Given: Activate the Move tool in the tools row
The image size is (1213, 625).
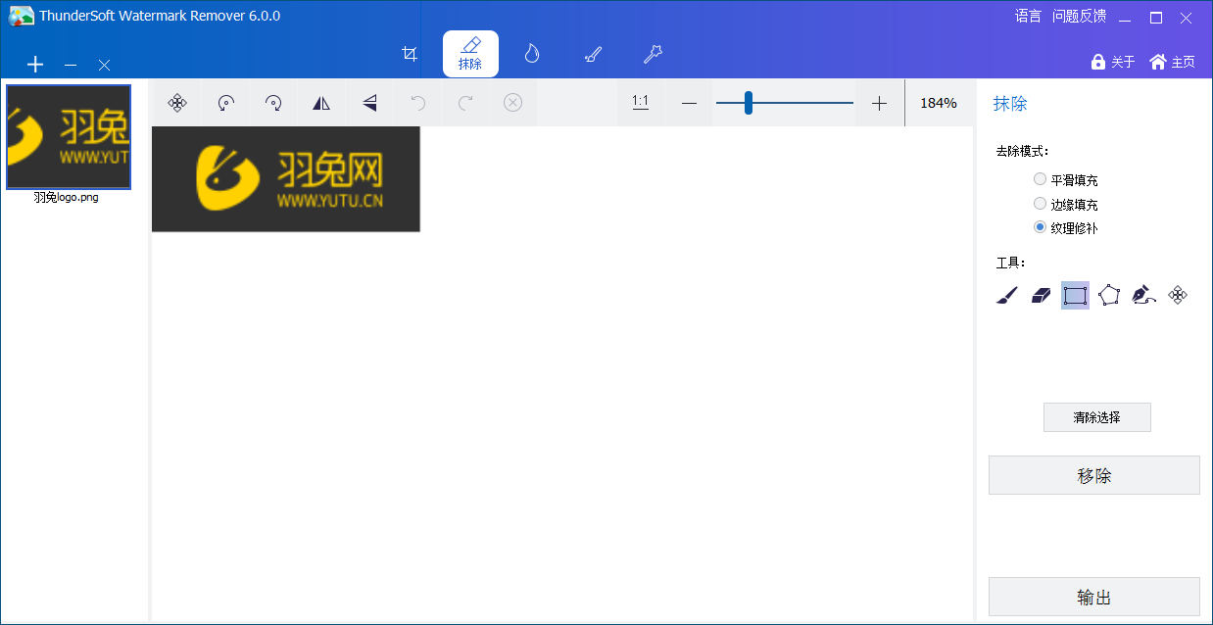Looking at the screenshot, I should 1178,295.
